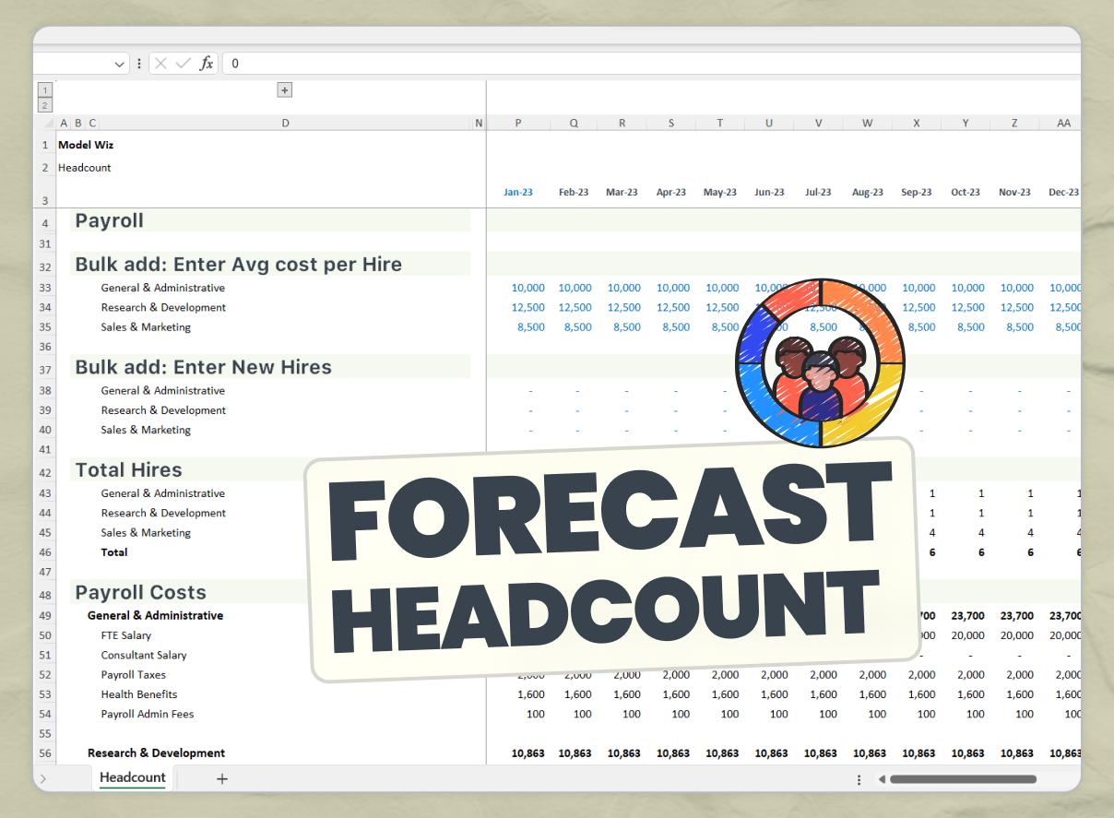The image size is (1114, 818).
Task: Select the Jan-23 date header cell
Action: pyautogui.click(x=517, y=192)
